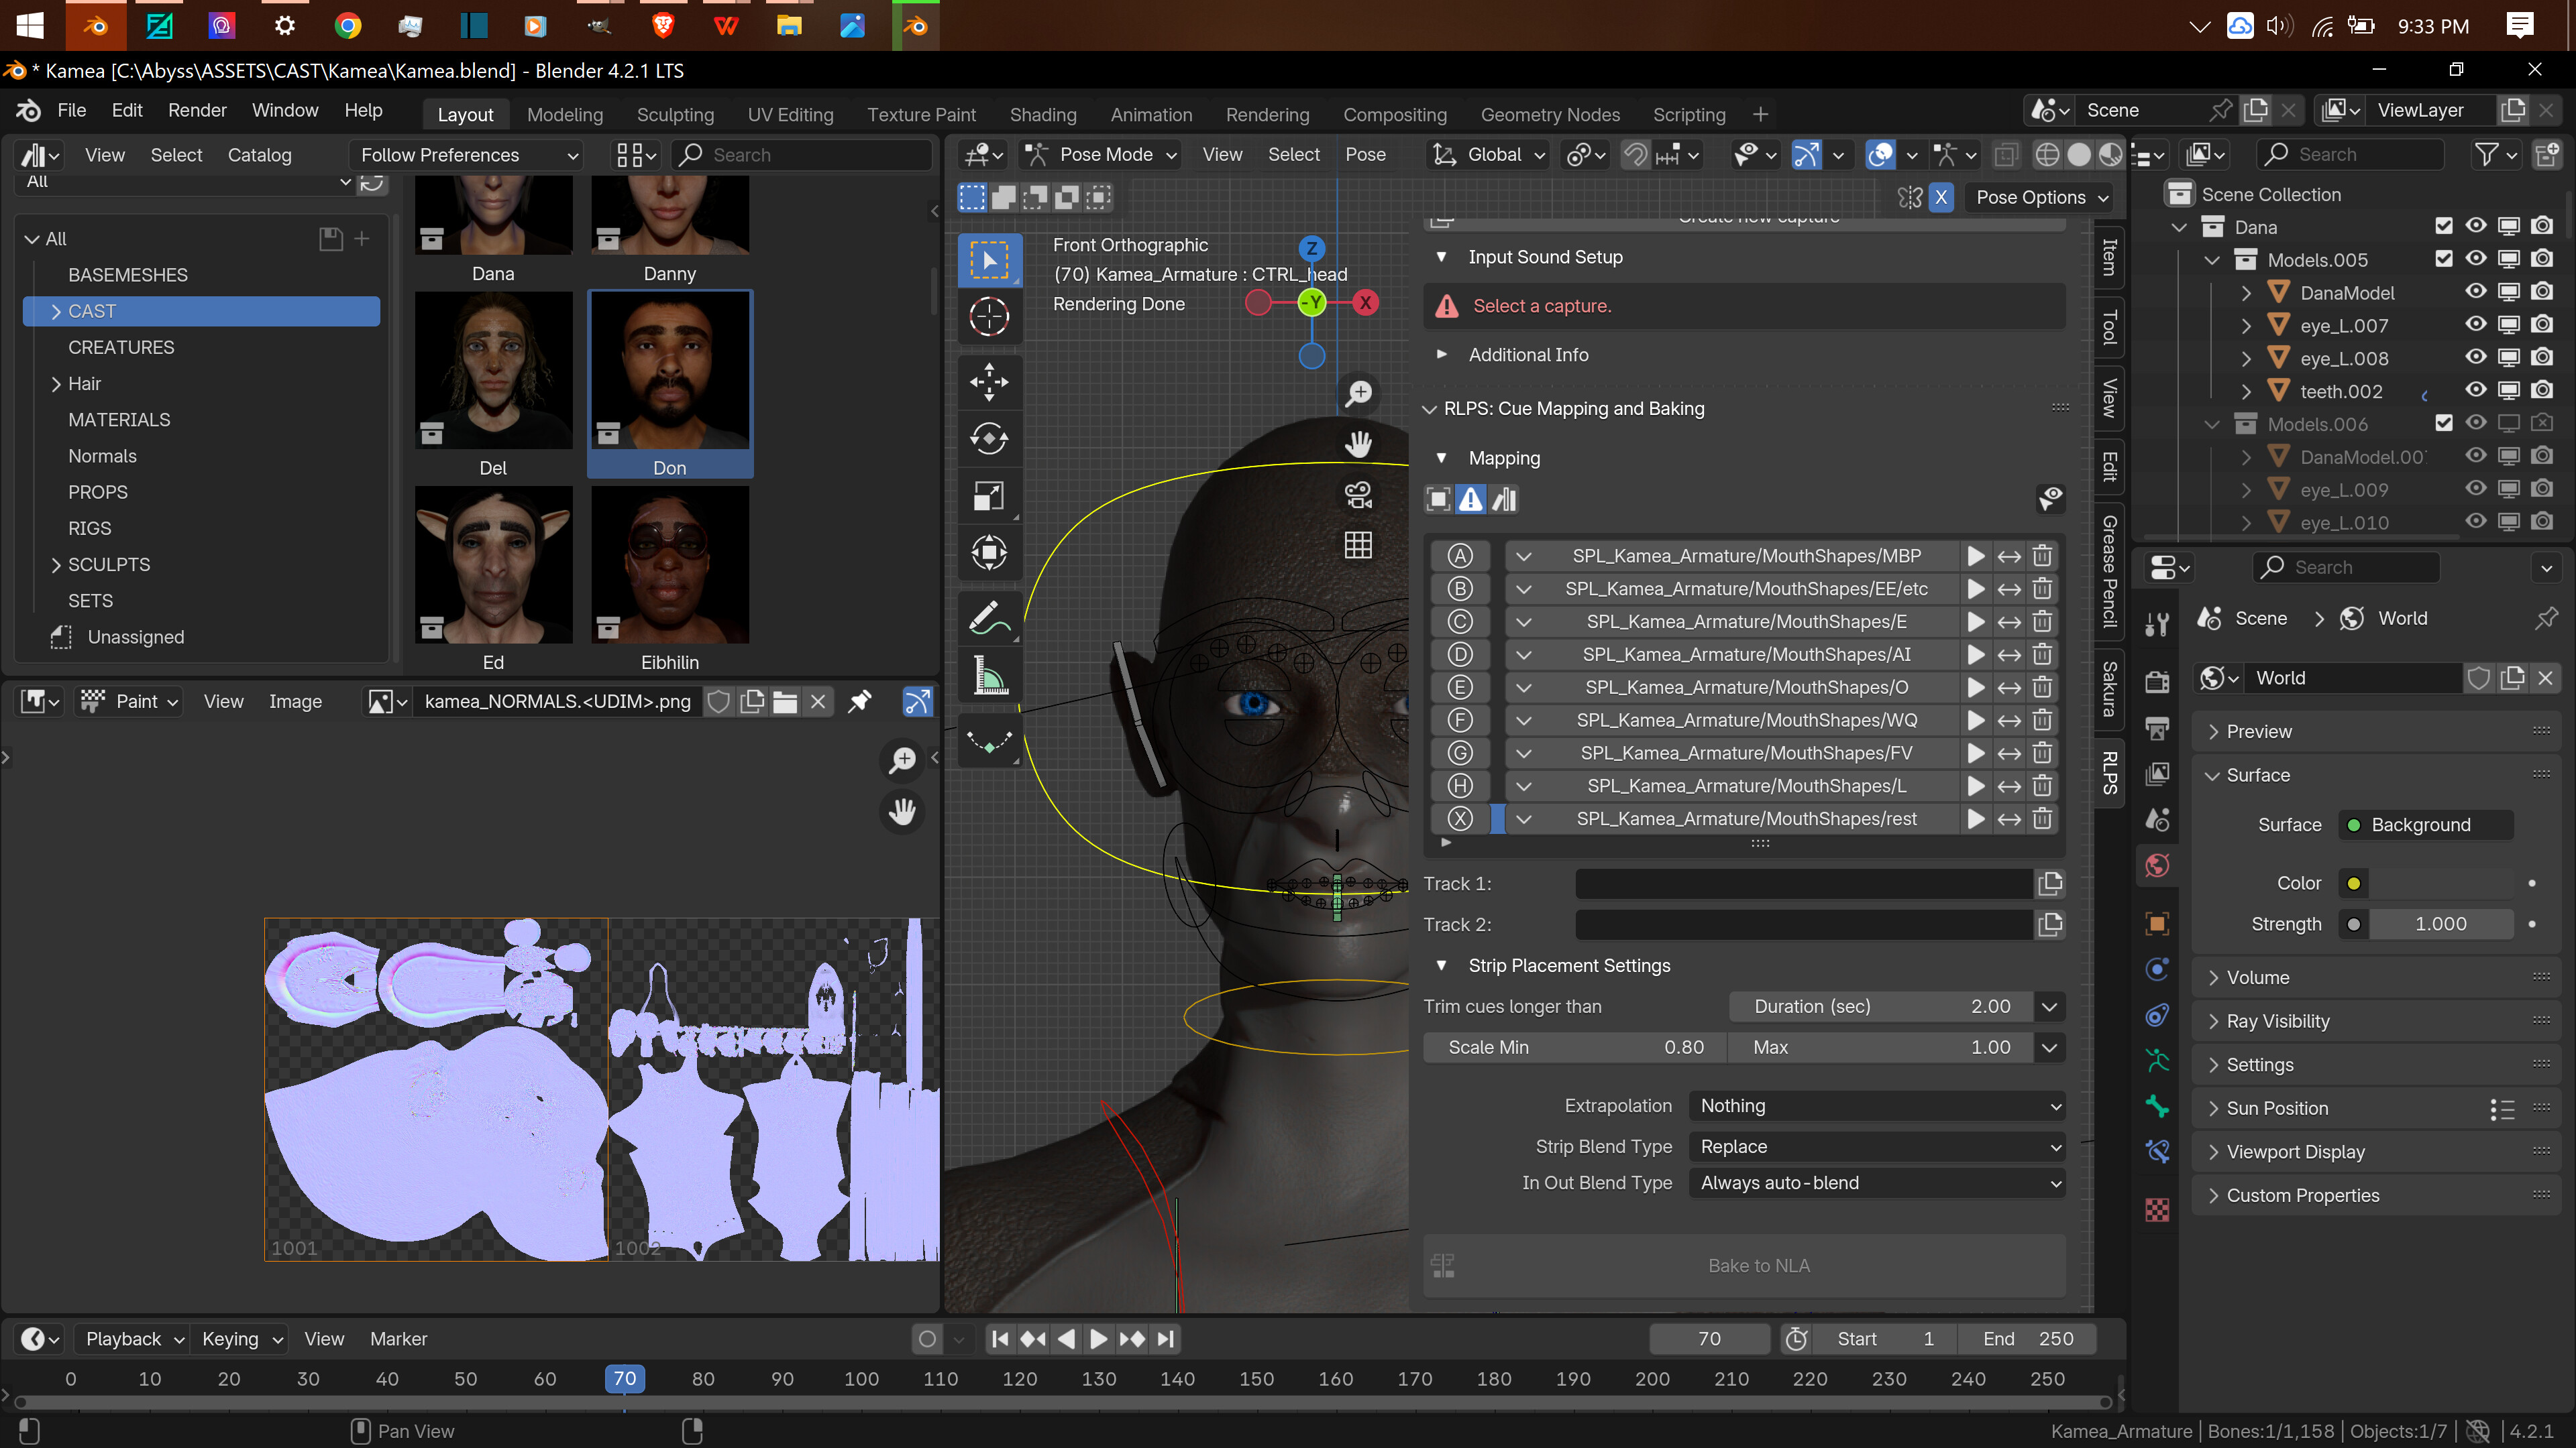This screenshot has width=2576, height=1448.
Task: Uncheck Dana collection checkbox
Action: 2444,226
